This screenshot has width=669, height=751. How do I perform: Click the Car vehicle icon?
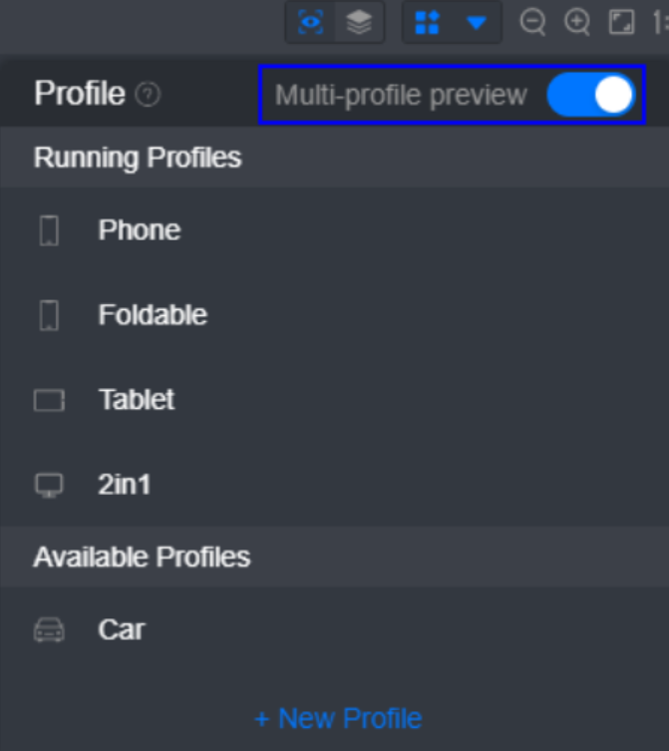(49, 630)
